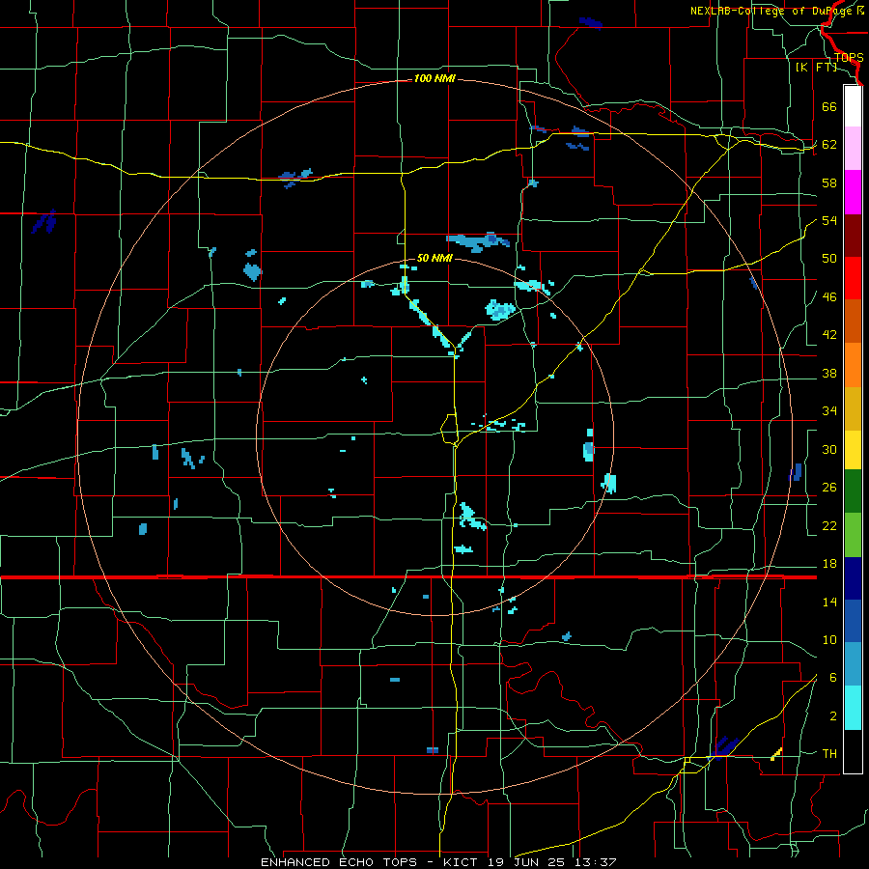Click legend value '42'

[829, 335]
